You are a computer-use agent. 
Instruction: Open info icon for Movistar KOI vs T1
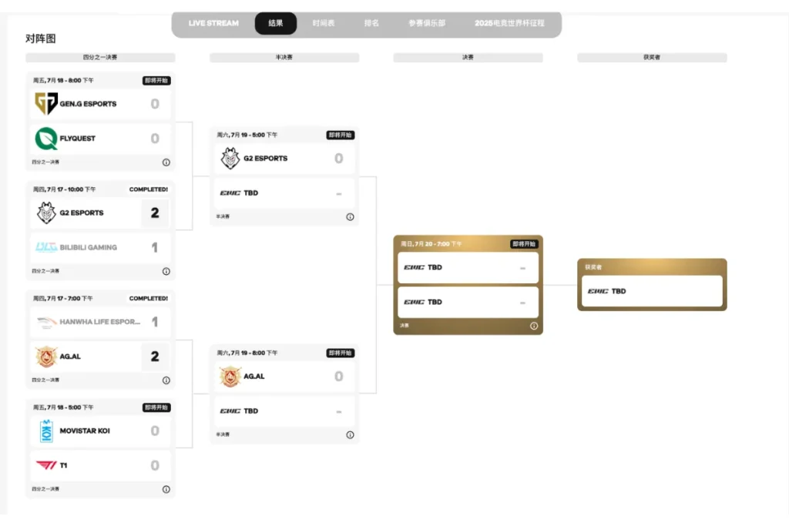(166, 489)
